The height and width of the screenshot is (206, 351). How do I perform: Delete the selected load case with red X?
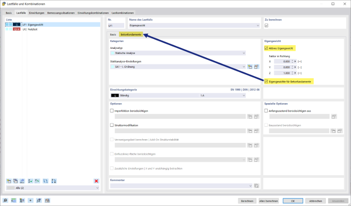[96, 181]
